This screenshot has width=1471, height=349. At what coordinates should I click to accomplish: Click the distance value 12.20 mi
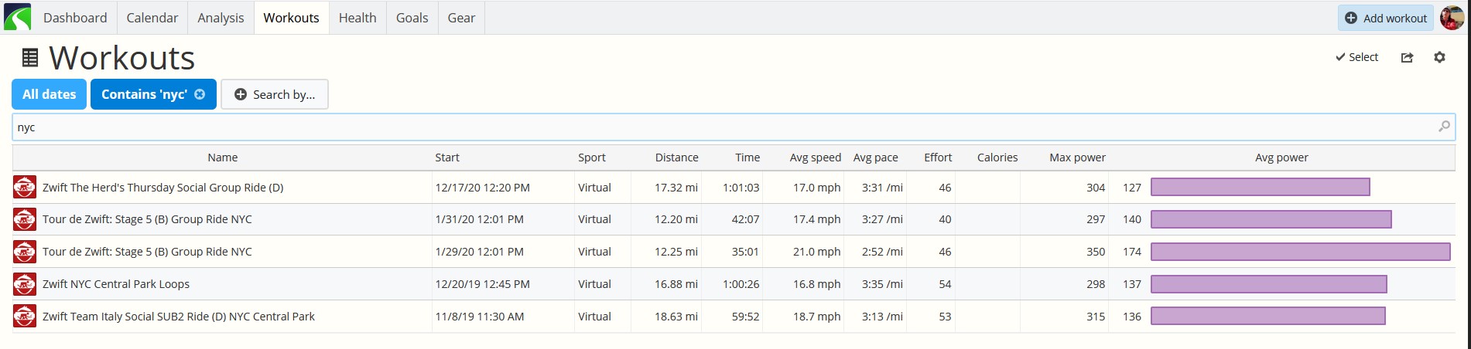[x=676, y=219]
